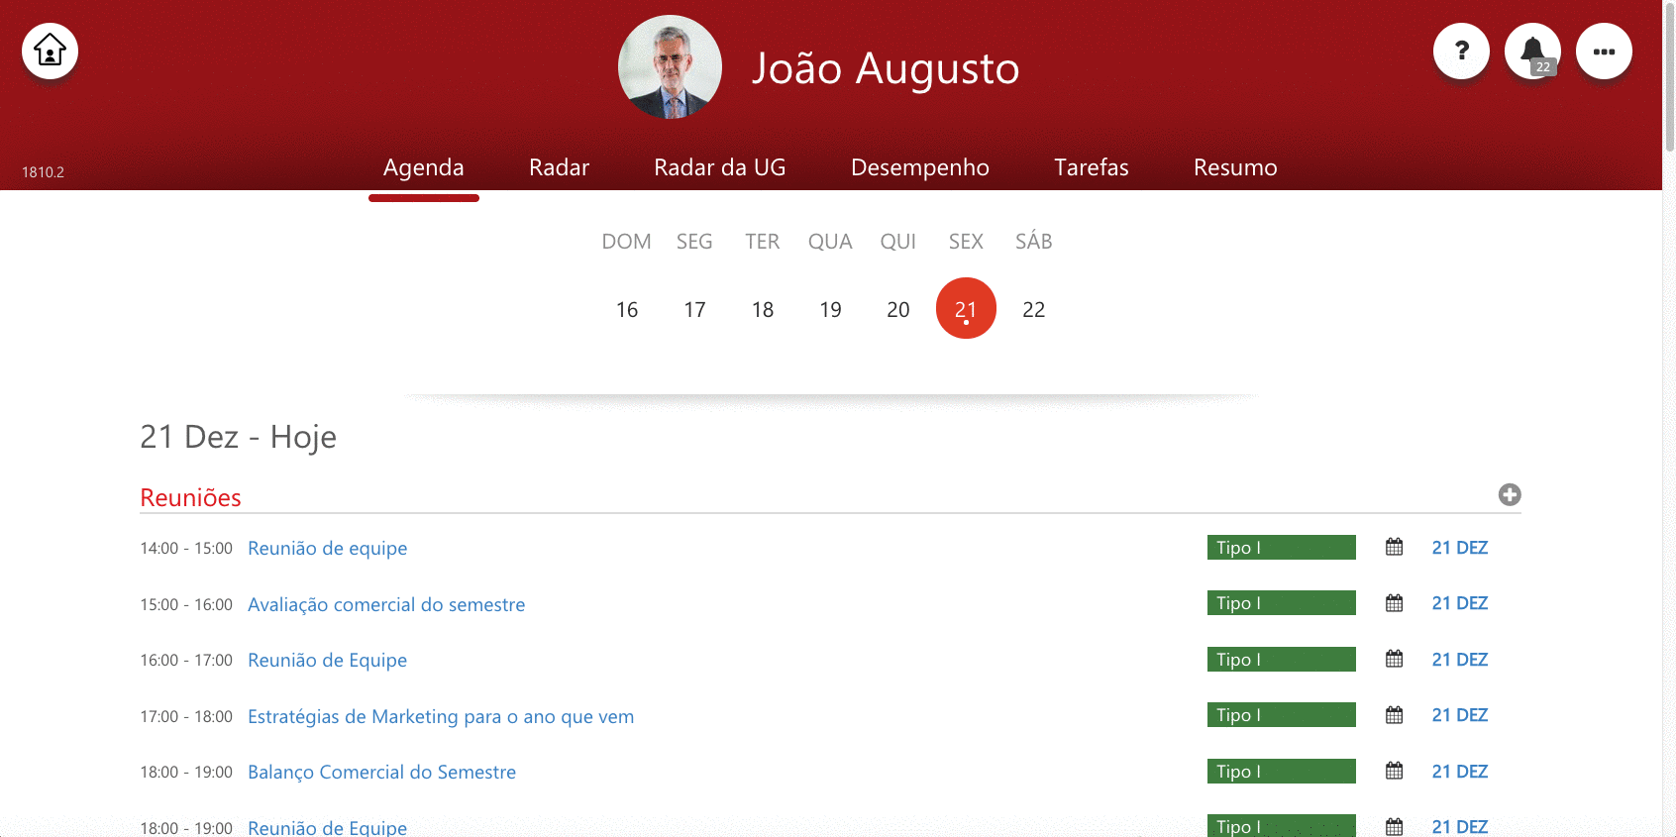This screenshot has width=1676, height=837.
Task: Click calendar icon on Estratégias de Marketing row
Action: (1394, 715)
